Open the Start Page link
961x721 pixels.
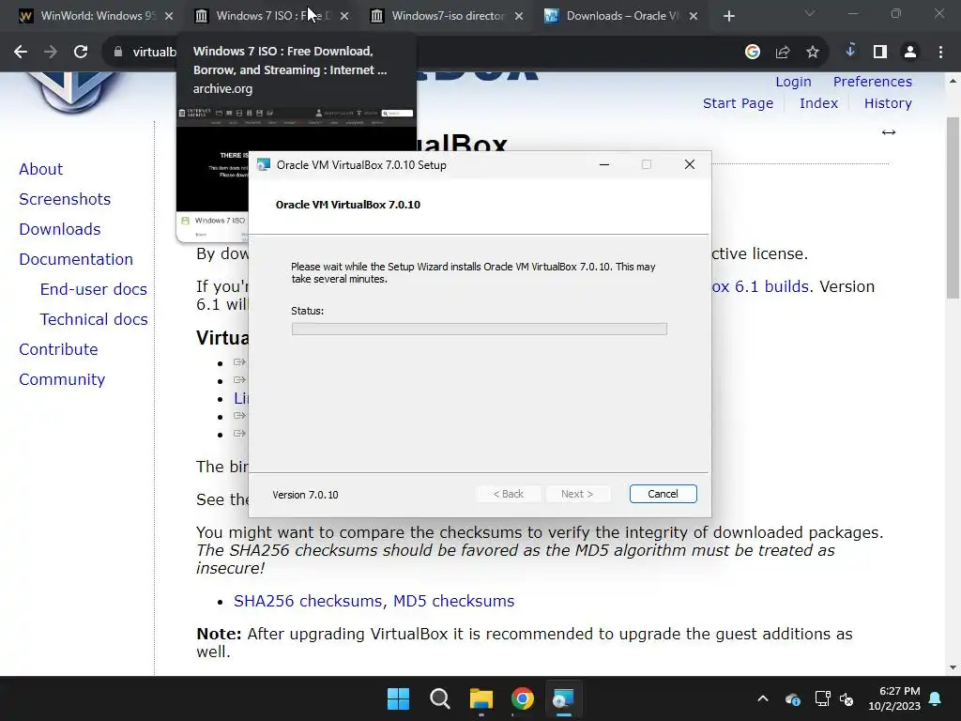(738, 103)
